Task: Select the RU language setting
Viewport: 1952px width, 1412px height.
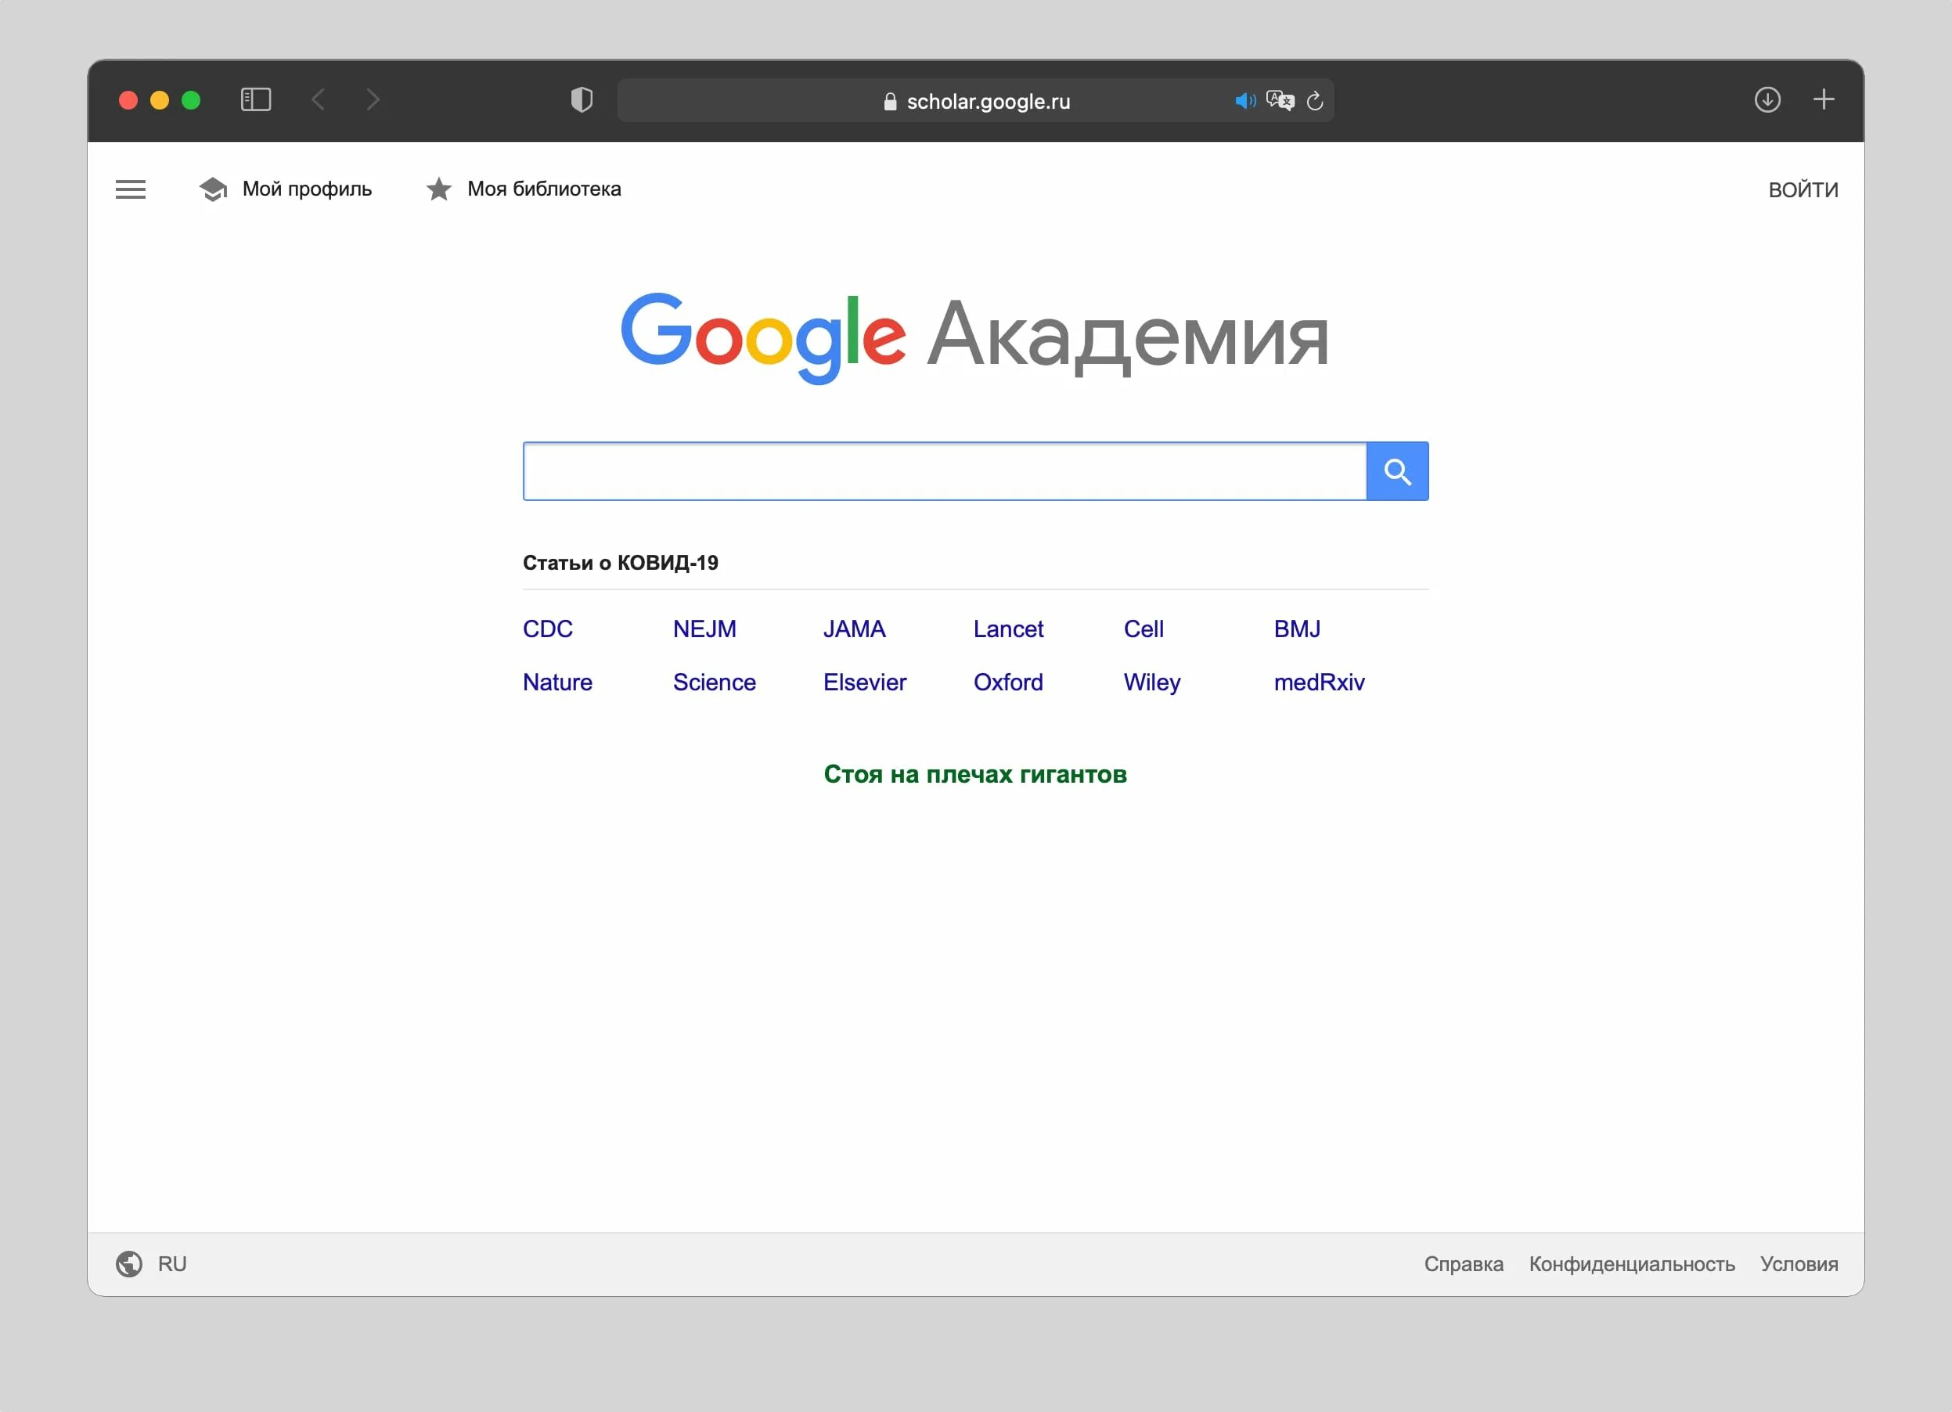Action: [172, 1264]
